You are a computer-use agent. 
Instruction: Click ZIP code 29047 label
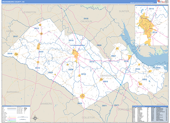pos(114,56)
